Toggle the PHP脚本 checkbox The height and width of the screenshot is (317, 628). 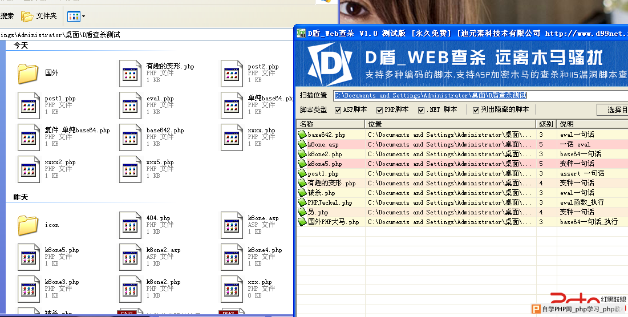pyautogui.click(x=380, y=110)
